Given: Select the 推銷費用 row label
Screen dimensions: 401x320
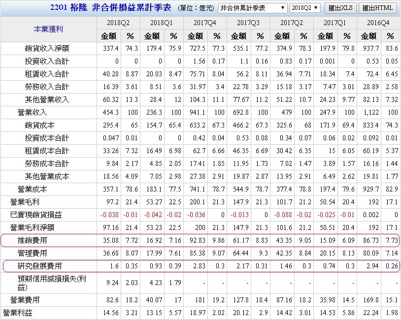Looking at the screenshot, I should (x=32, y=240).
